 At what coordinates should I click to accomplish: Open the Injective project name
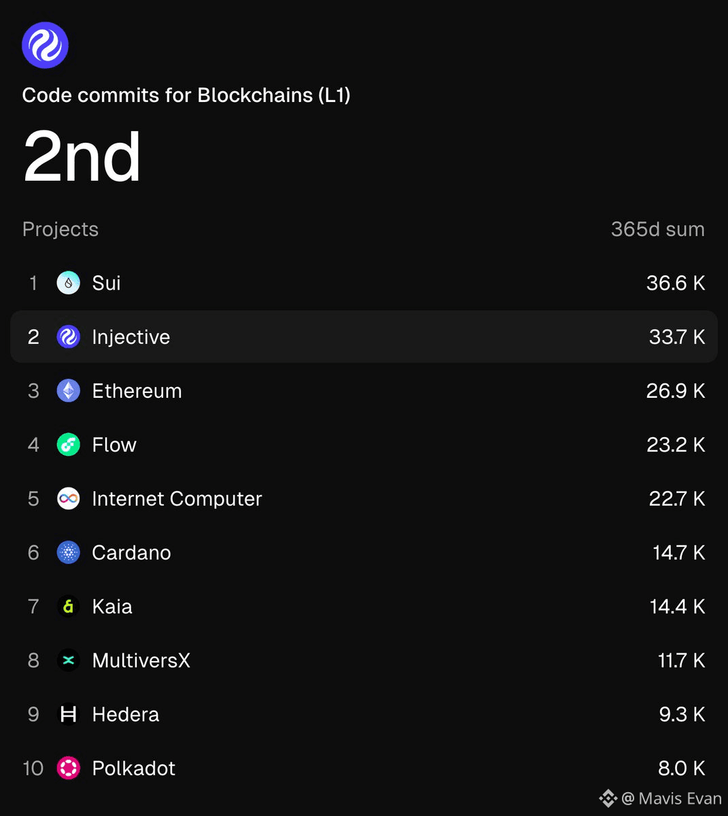pos(131,337)
